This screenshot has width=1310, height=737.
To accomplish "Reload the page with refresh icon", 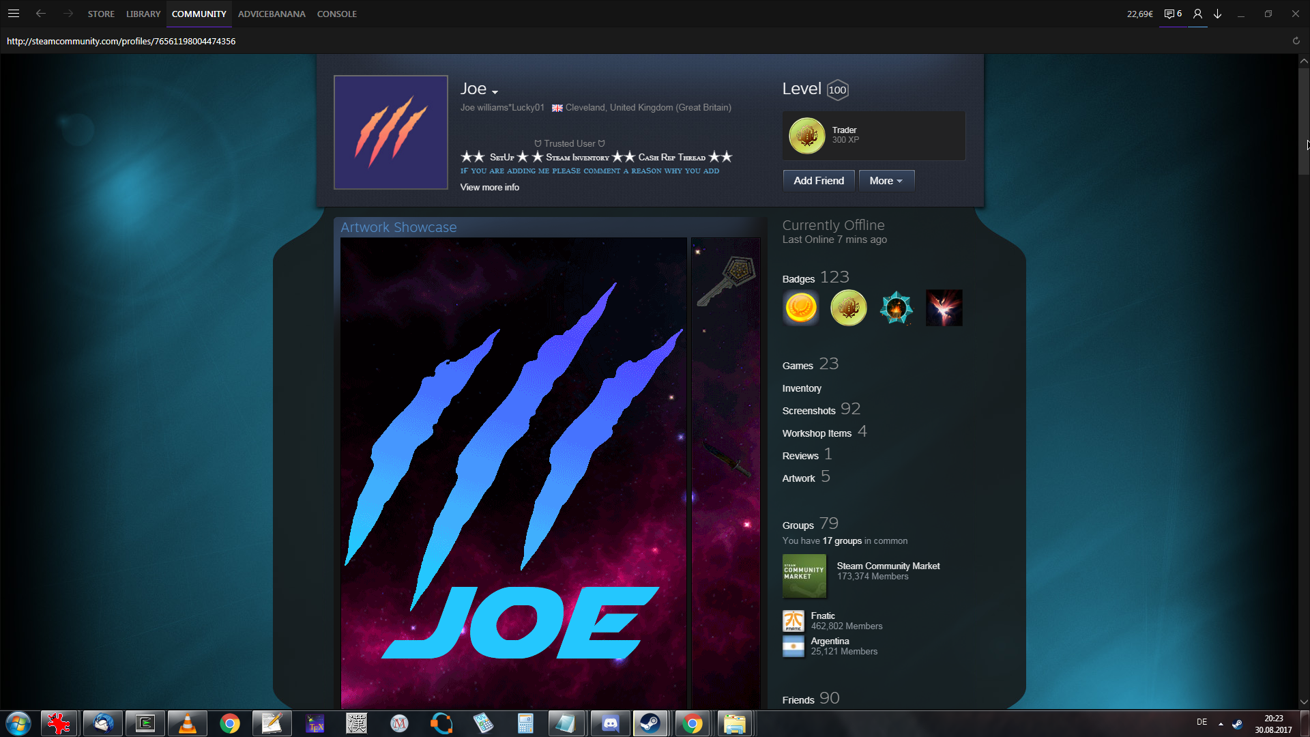I will pyautogui.click(x=1296, y=41).
